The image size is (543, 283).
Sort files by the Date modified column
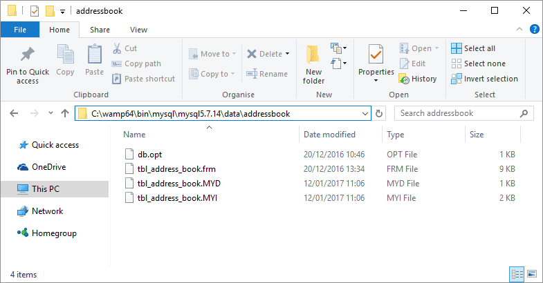[329, 135]
